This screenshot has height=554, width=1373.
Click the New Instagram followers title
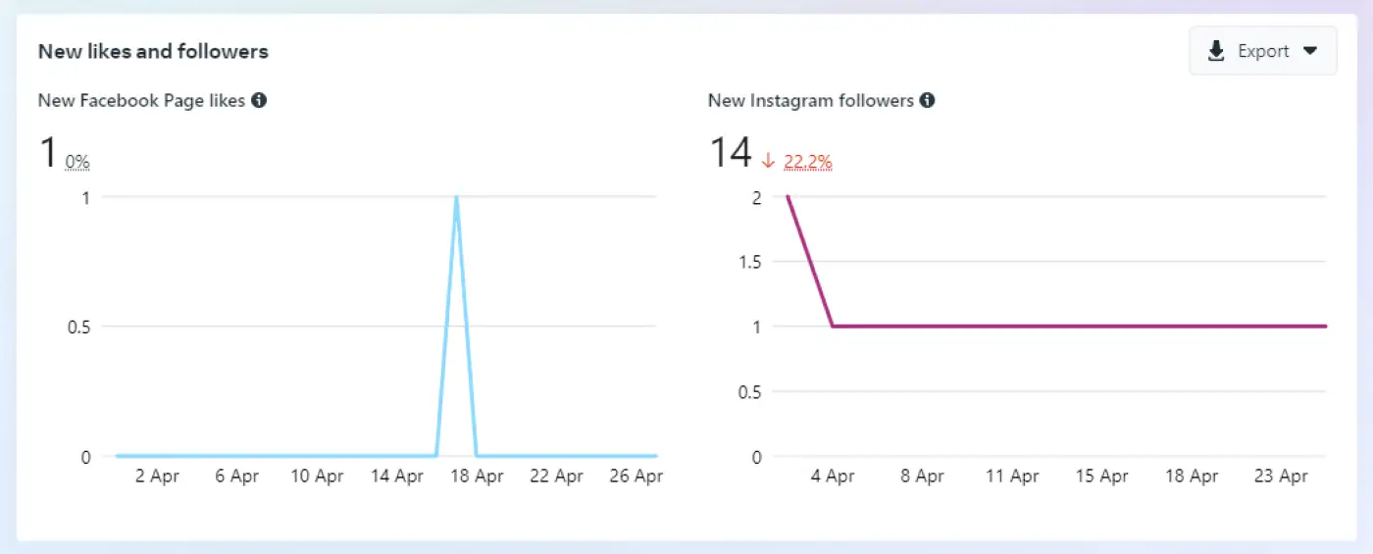click(811, 100)
